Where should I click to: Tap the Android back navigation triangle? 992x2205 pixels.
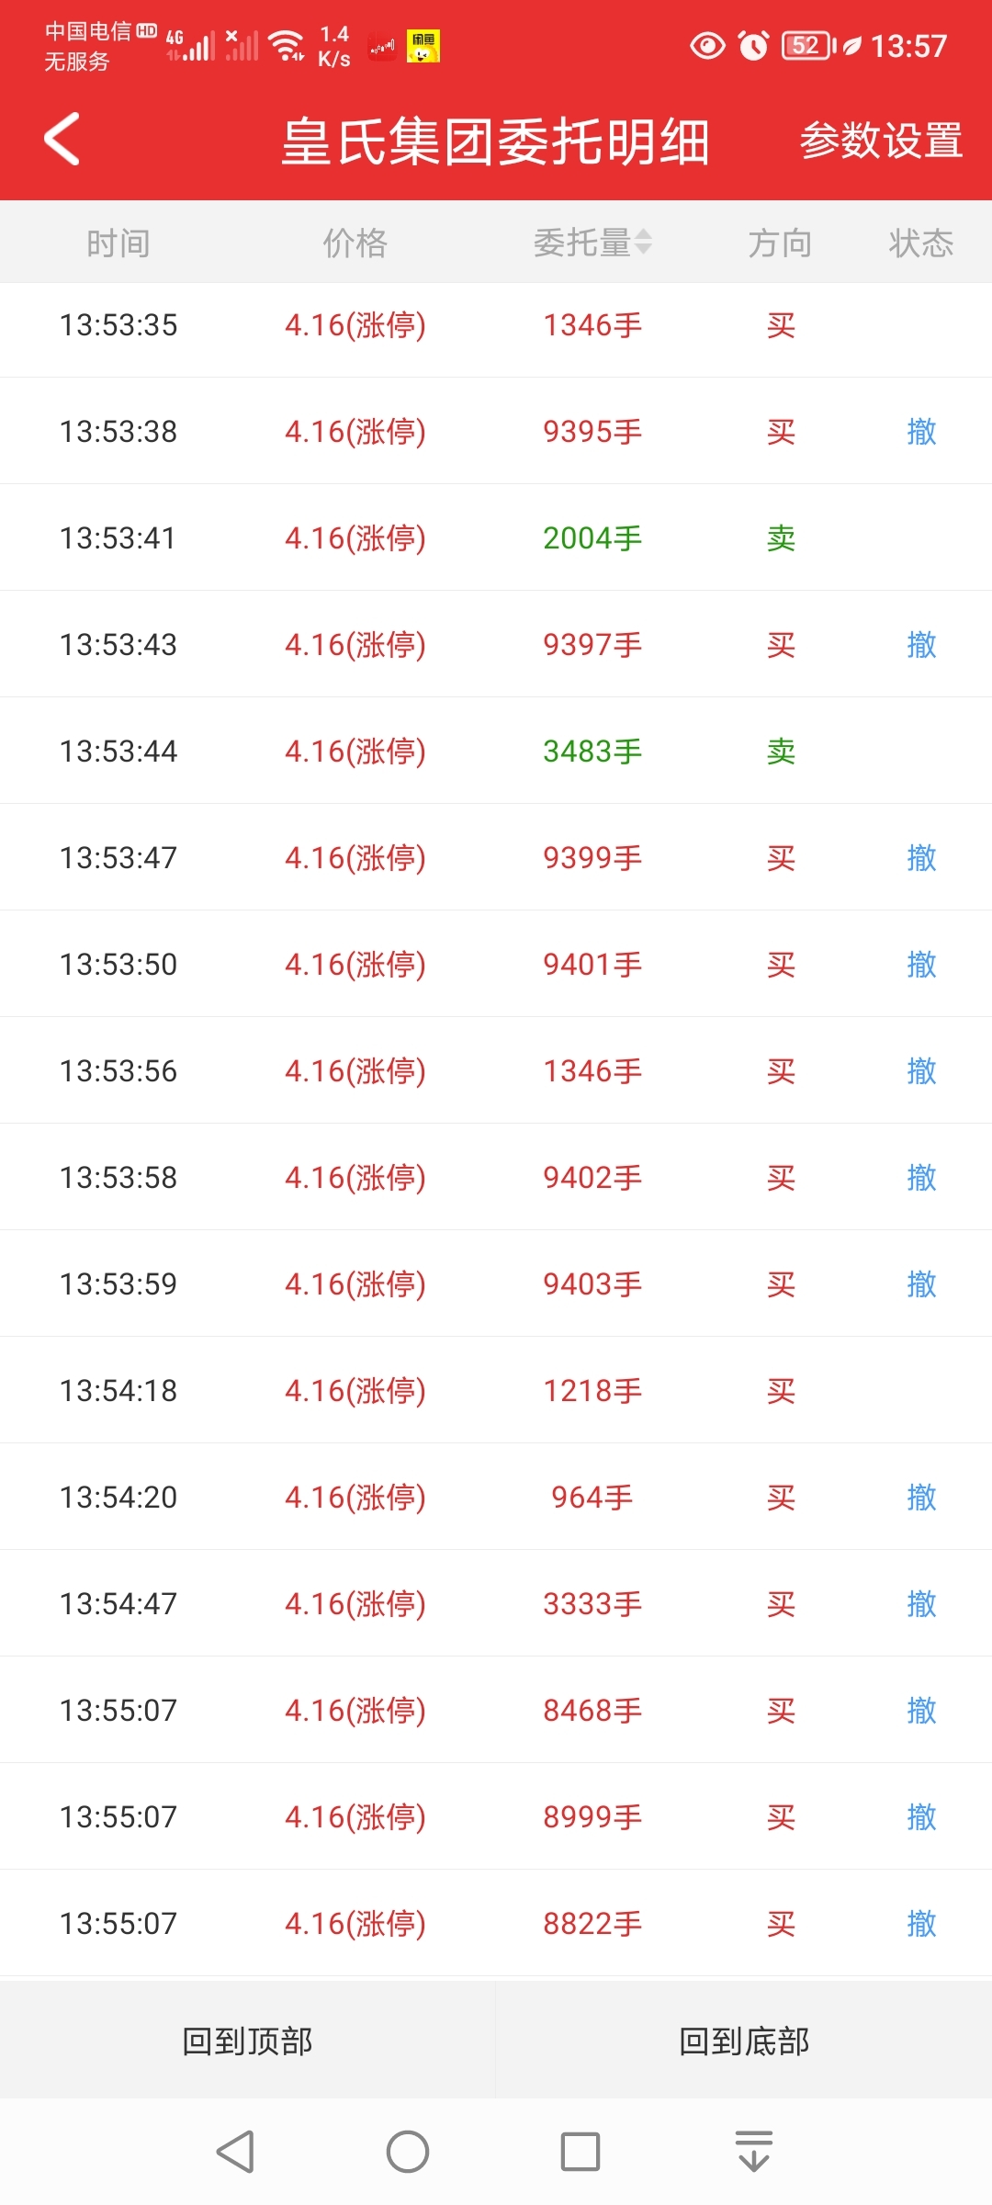coord(235,2151)
